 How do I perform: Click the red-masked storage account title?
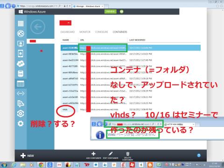(x=65, y=23)
